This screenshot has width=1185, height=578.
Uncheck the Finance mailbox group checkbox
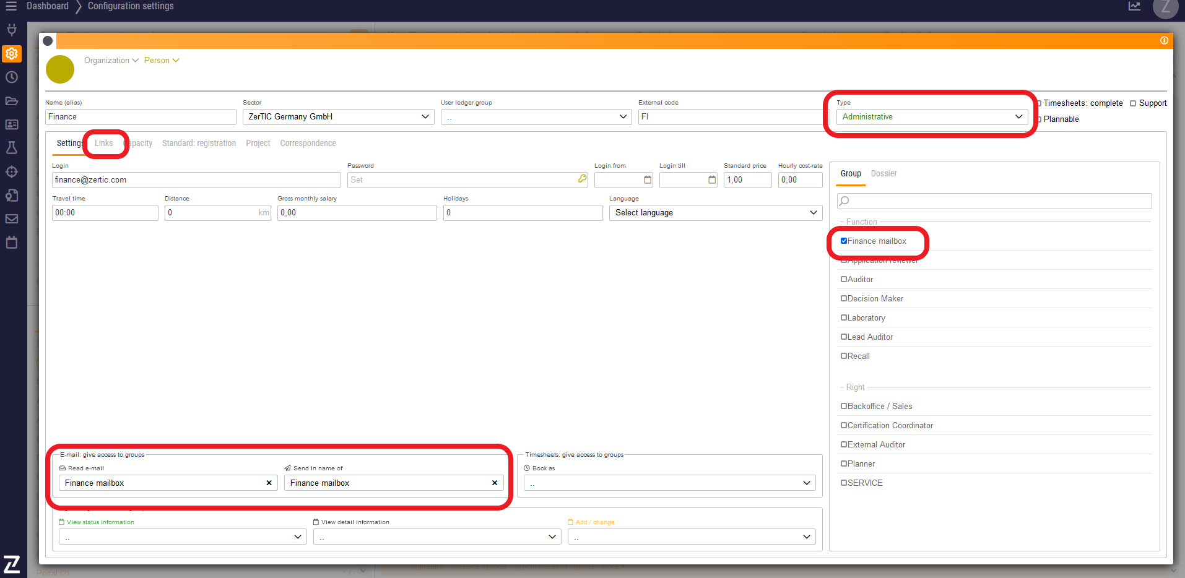[844, 241]
